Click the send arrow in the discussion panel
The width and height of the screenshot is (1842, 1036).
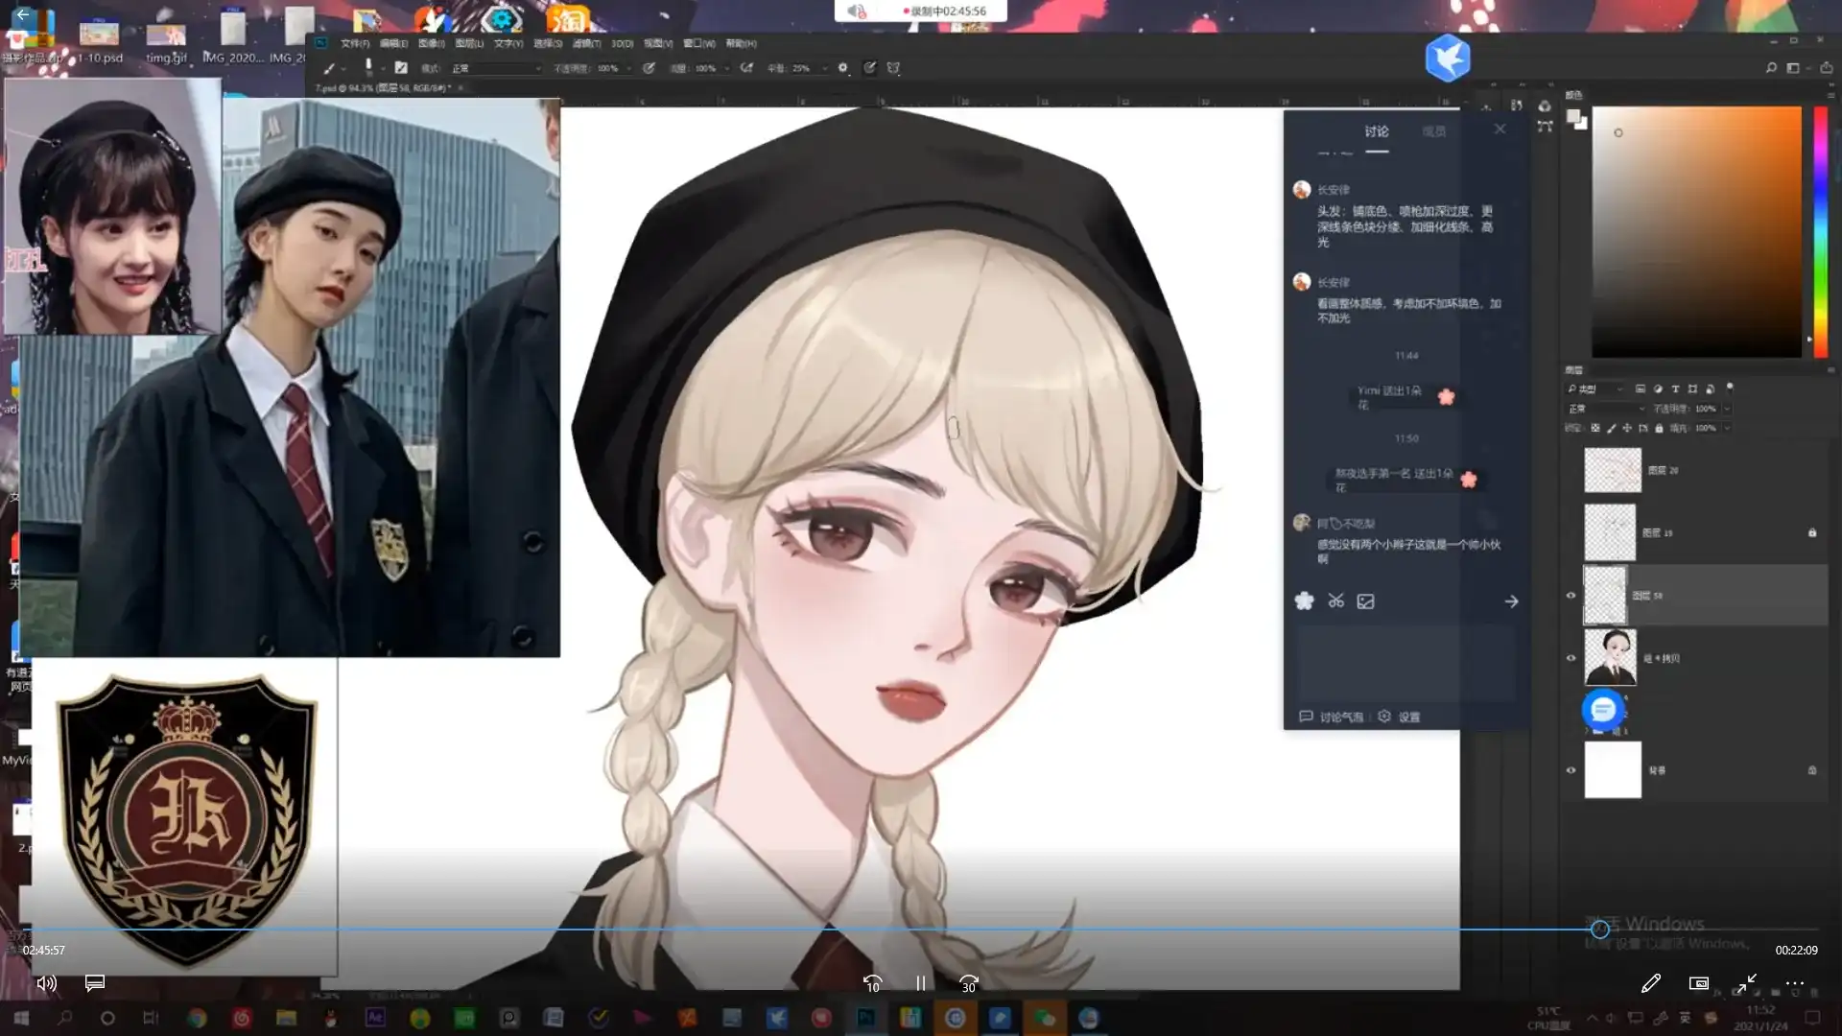pyautogui.click(x=1512, y=601)
